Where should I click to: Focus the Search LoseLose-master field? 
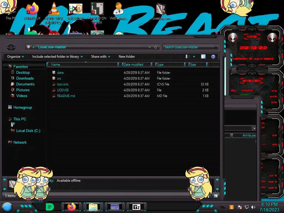[190, 47]
